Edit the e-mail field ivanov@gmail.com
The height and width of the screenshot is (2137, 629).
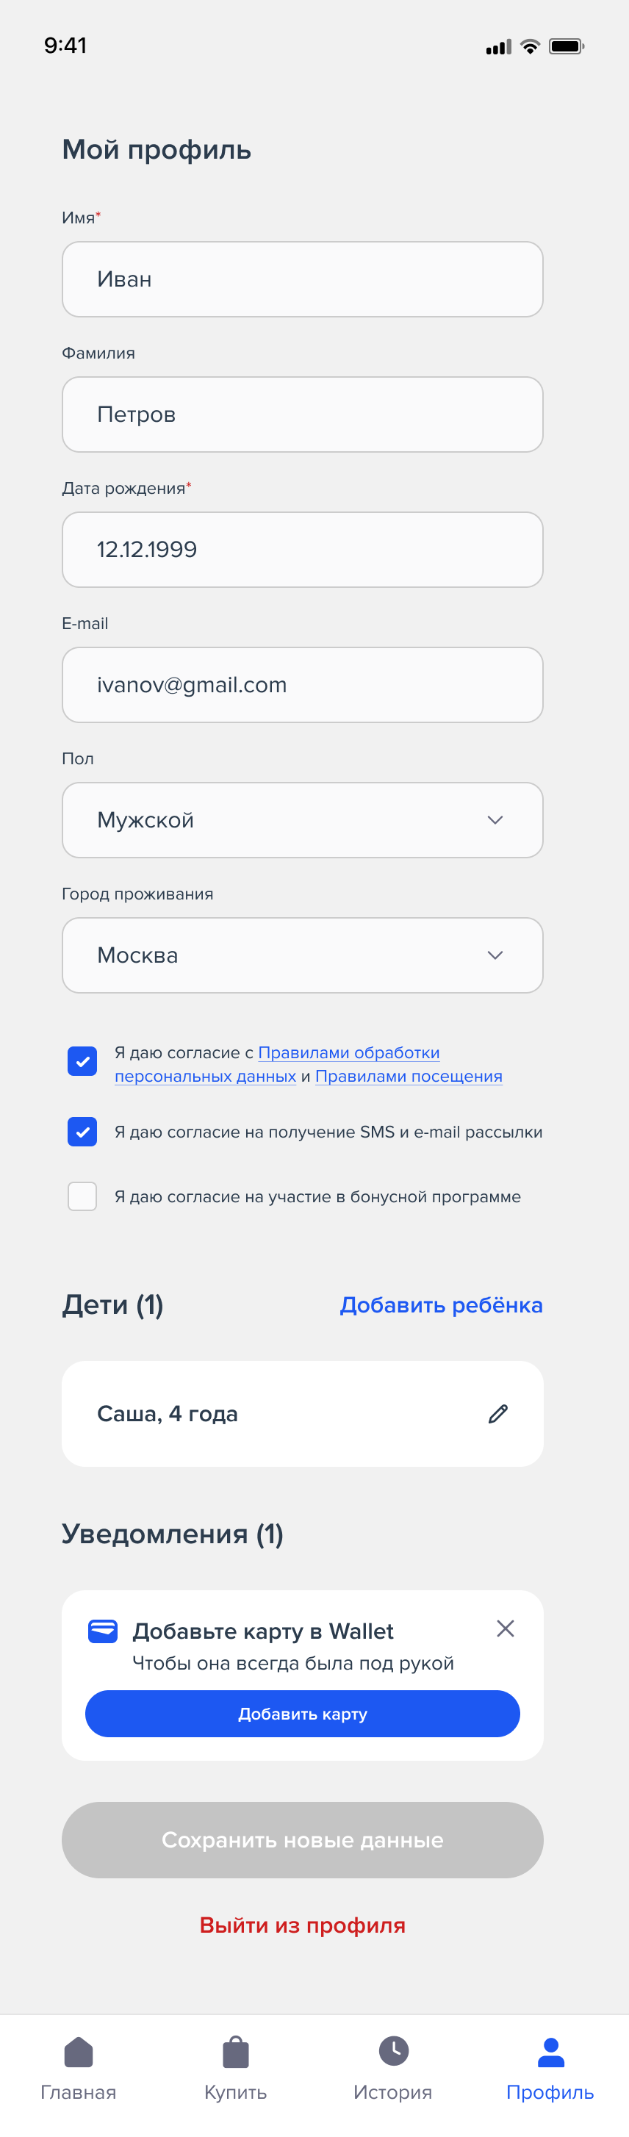coord(302,684)
